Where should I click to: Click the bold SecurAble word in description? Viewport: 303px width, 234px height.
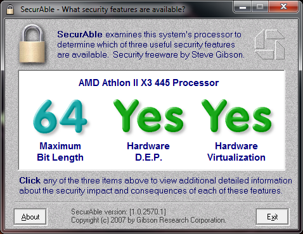click(80, 34)
